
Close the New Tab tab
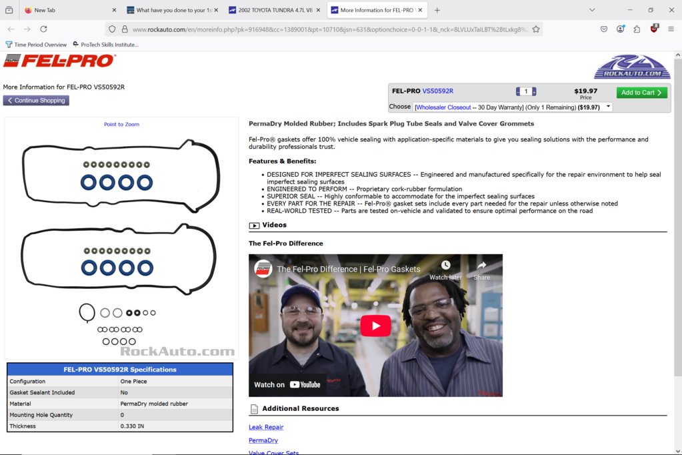click(114, 10)
